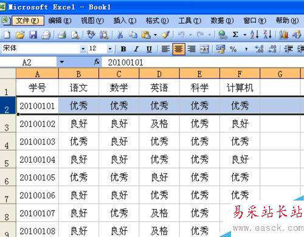The width and height of the screenshot is (304, 237).
Task: Save the workbook with the floppy icon
Action: 33,35
